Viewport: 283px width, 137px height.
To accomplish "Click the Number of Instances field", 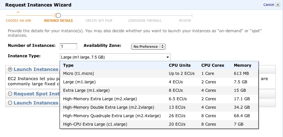I will click(x=68, y=46).
